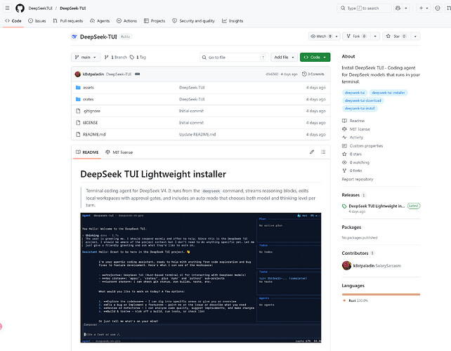Screen dimensions: 451x351
Task: Click the Report repository link
Action: click(x=358, y=179)
